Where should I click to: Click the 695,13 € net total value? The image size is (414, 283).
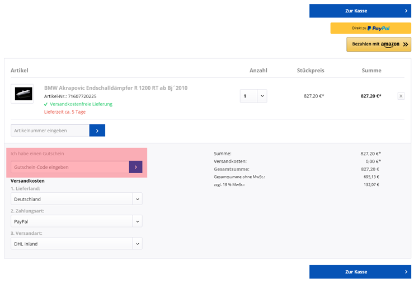point(371,177)
